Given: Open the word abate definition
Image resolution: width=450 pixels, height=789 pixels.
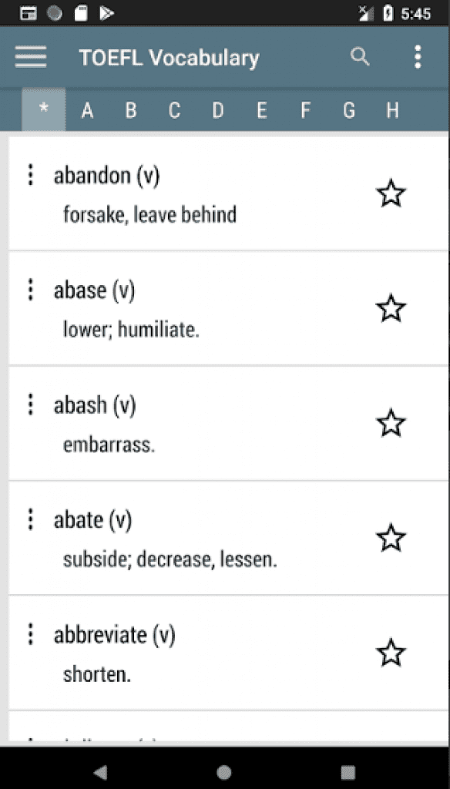Looking at the screenshot, I should pos(193,537).
